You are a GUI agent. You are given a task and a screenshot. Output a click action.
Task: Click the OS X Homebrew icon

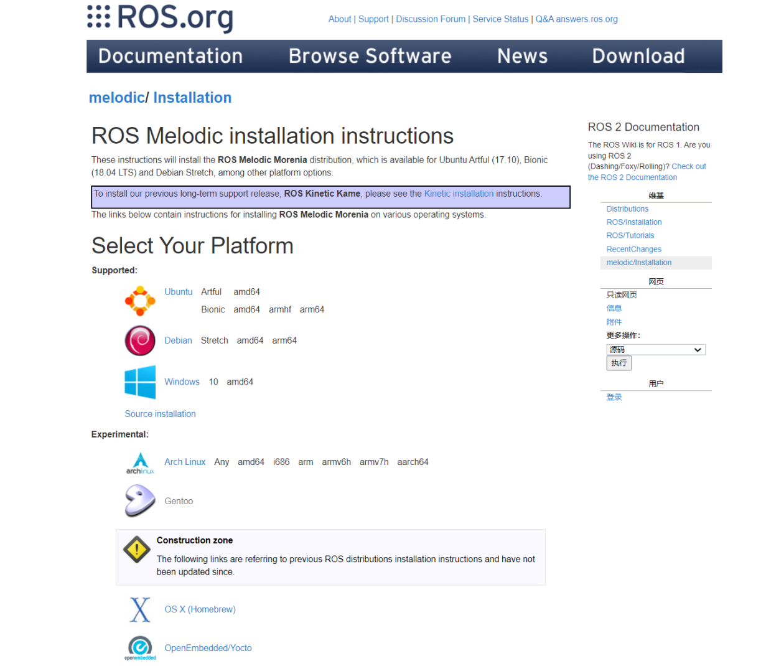[139, 609]
